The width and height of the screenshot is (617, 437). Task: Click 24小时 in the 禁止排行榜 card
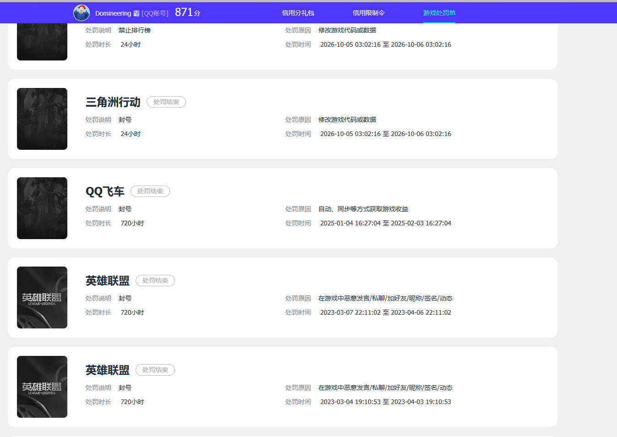click(131, 44)
